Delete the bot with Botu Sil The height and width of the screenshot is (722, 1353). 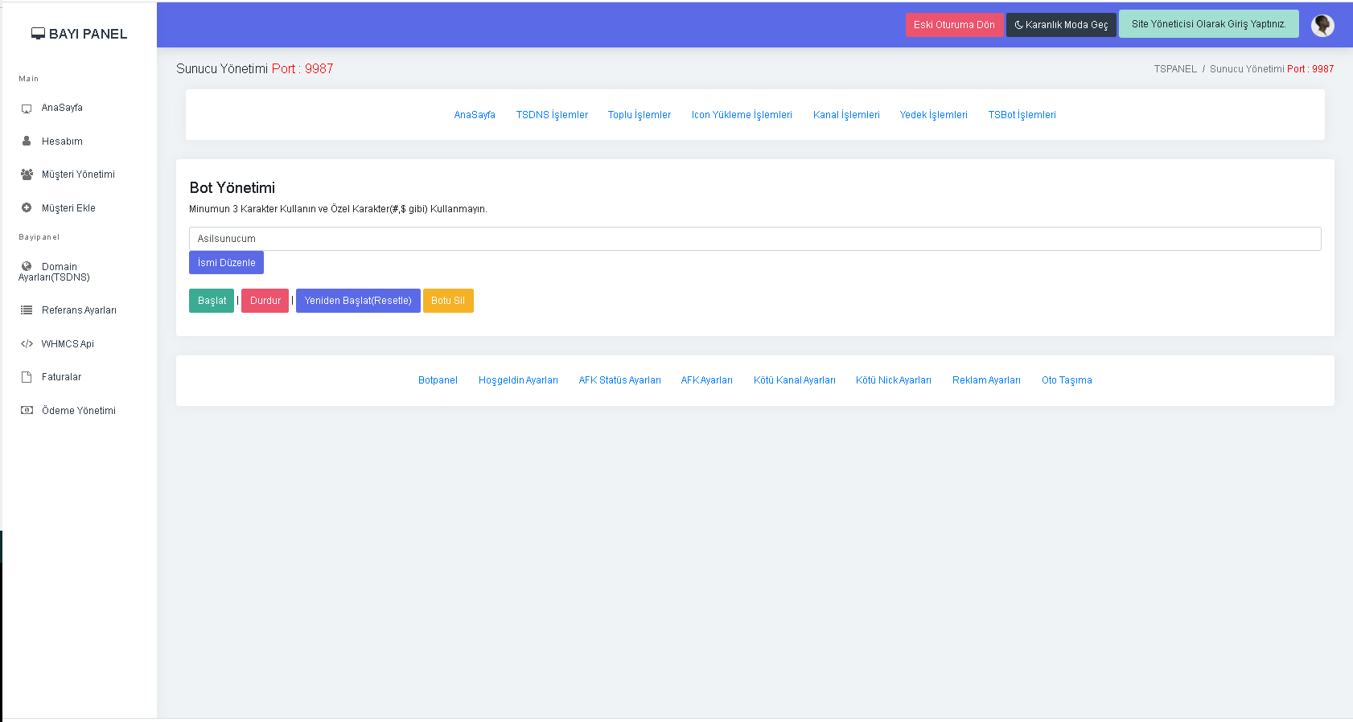pos(448,301)
